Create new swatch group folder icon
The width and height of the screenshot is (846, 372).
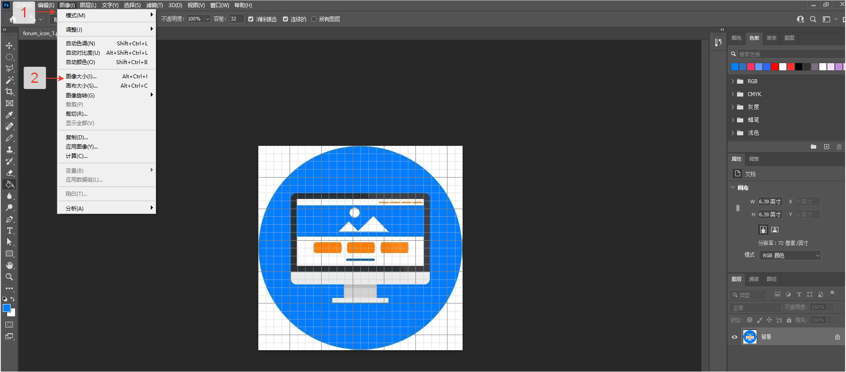pos(814,146)
